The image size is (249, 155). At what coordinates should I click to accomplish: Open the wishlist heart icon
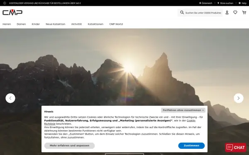tap(235, 12)
